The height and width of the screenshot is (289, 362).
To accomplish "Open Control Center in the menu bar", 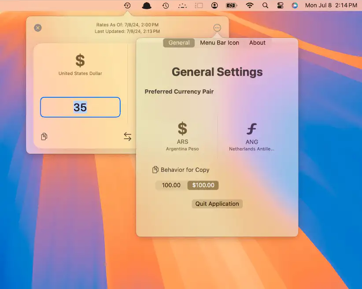I will 280,6.
